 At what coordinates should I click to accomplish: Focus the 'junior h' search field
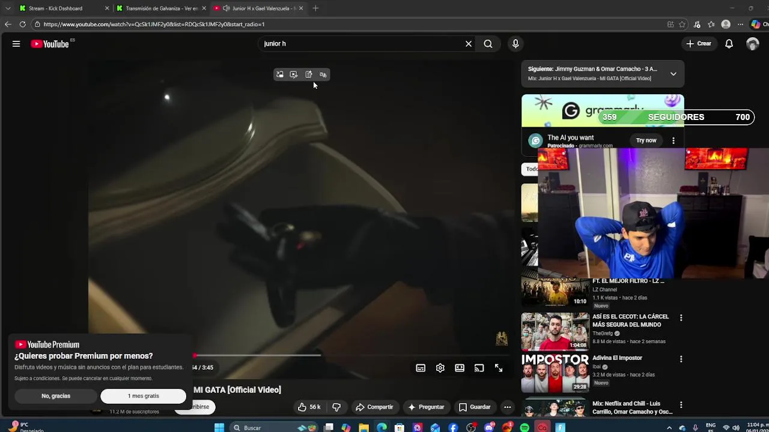360,44
